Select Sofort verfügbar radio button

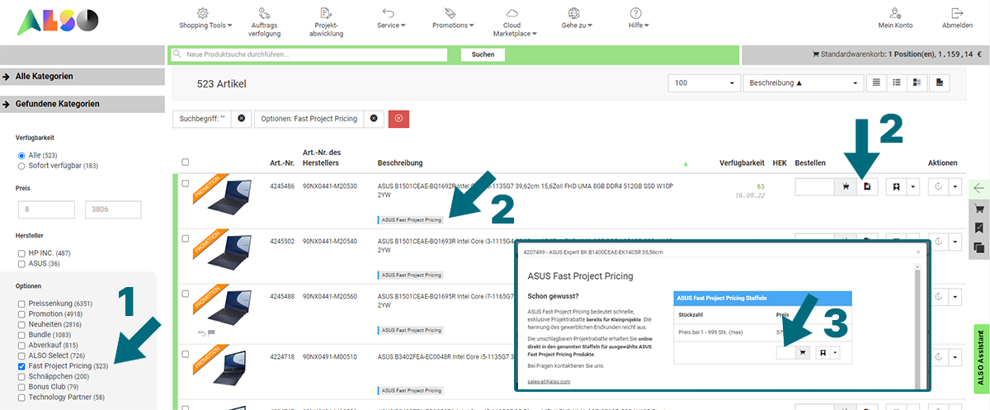[21, 166]
